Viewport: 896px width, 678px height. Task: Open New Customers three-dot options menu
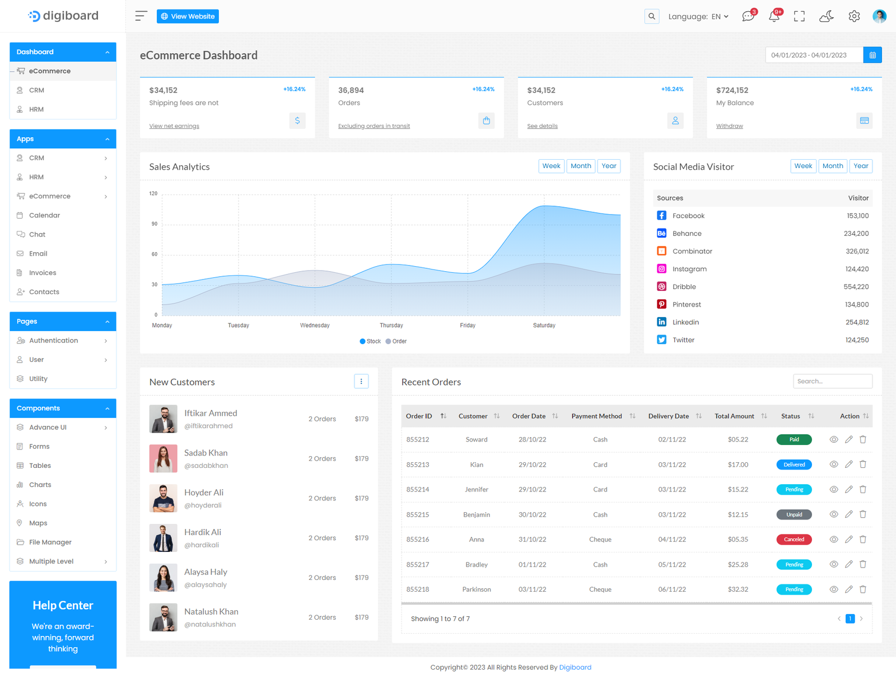[x=361, y=382]
